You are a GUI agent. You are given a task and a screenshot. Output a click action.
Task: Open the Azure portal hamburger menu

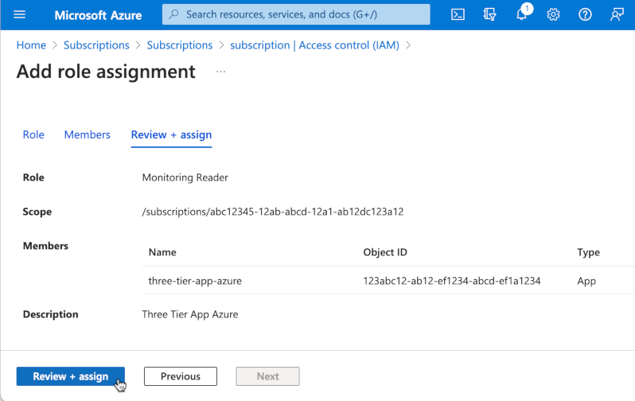coord(20,14)
